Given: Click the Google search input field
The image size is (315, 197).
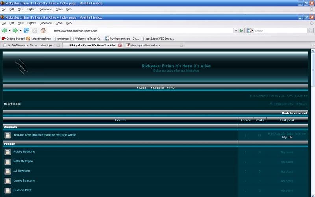Looking at the screenshot, I should click(280, 31).
